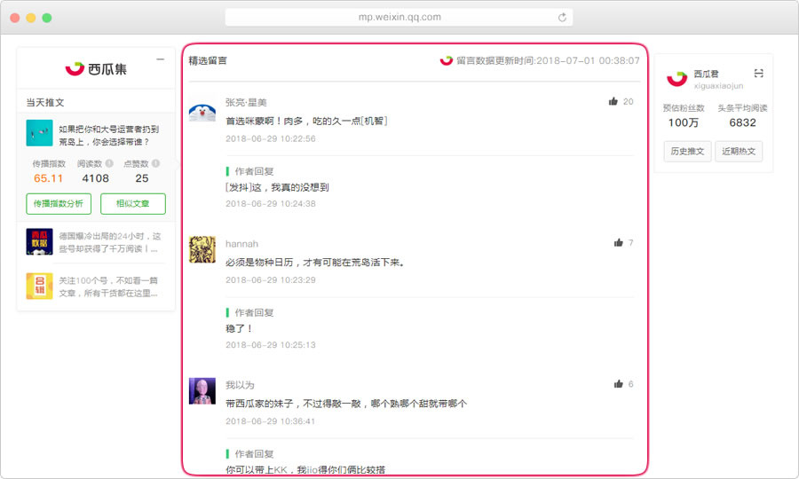
Task: Click the 相似文章 button
Action: click(133, 204)
